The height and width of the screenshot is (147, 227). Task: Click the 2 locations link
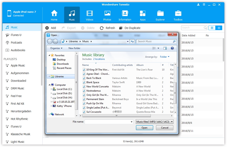pyautogui.click(x=99, y=59)
